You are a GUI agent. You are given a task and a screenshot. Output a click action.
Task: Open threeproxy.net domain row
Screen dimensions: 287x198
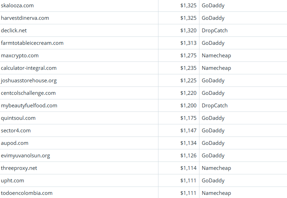19,168
